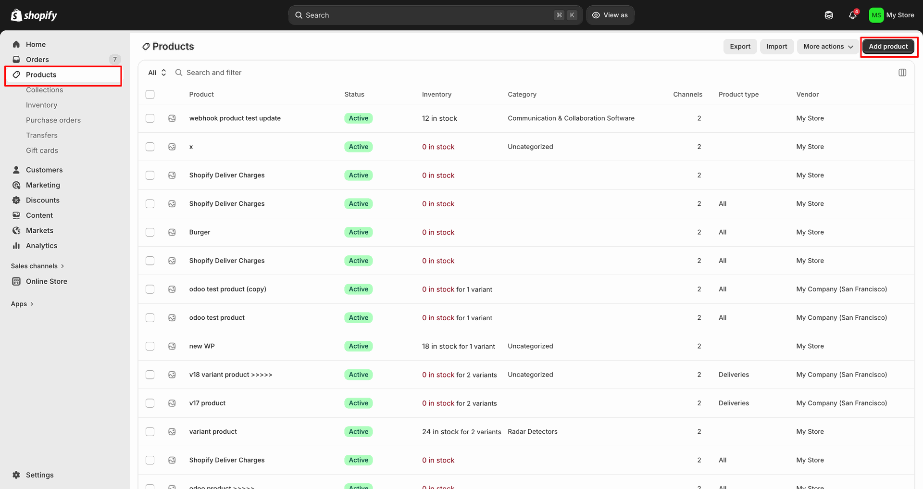The image size is (923, 489).
Task: Expand the More actions dropdown
Action: 828,47
